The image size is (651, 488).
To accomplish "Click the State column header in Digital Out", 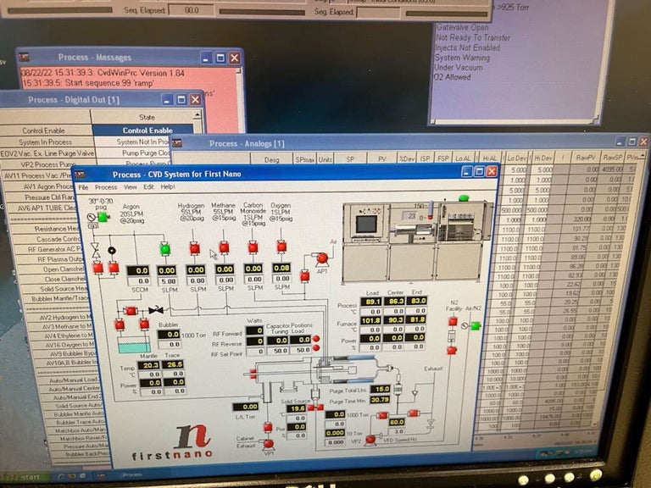I will click(x=147, y=118).
